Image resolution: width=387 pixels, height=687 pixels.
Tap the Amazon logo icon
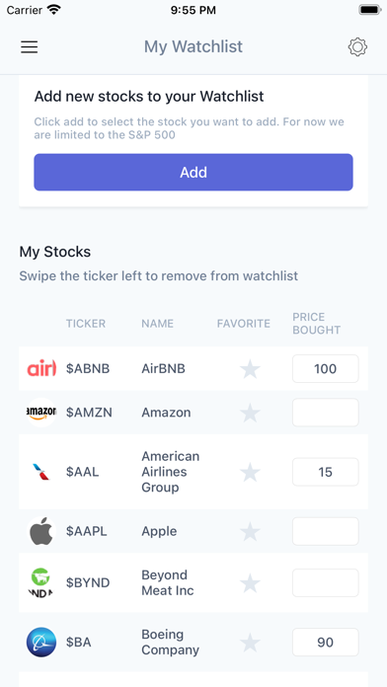click(x=41, y=413)
